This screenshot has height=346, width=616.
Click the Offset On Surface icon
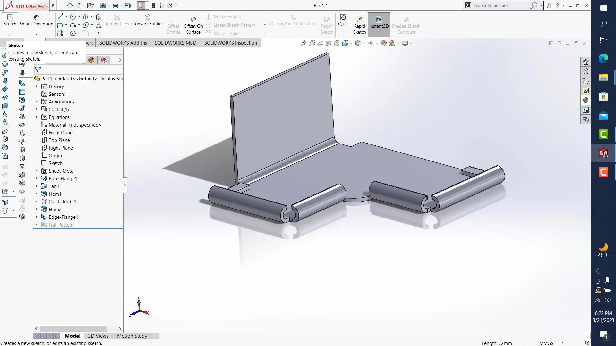193,19
